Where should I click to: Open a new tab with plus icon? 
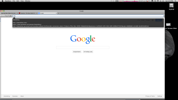coord(58,13)
